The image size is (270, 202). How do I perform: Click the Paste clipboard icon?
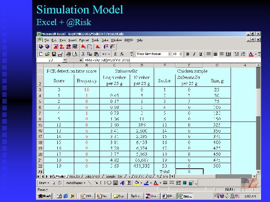[96, 54]
